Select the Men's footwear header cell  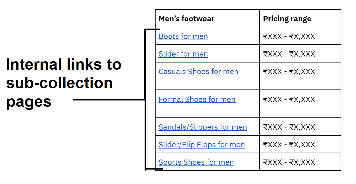click(x=207, y=19)
